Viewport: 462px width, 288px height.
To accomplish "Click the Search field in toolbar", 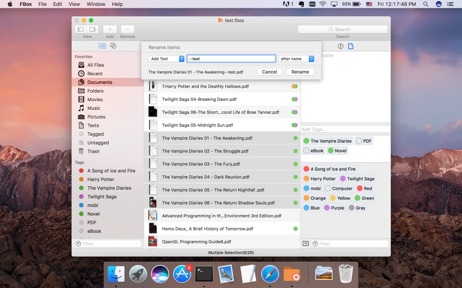I will click(x=343, y=30).
